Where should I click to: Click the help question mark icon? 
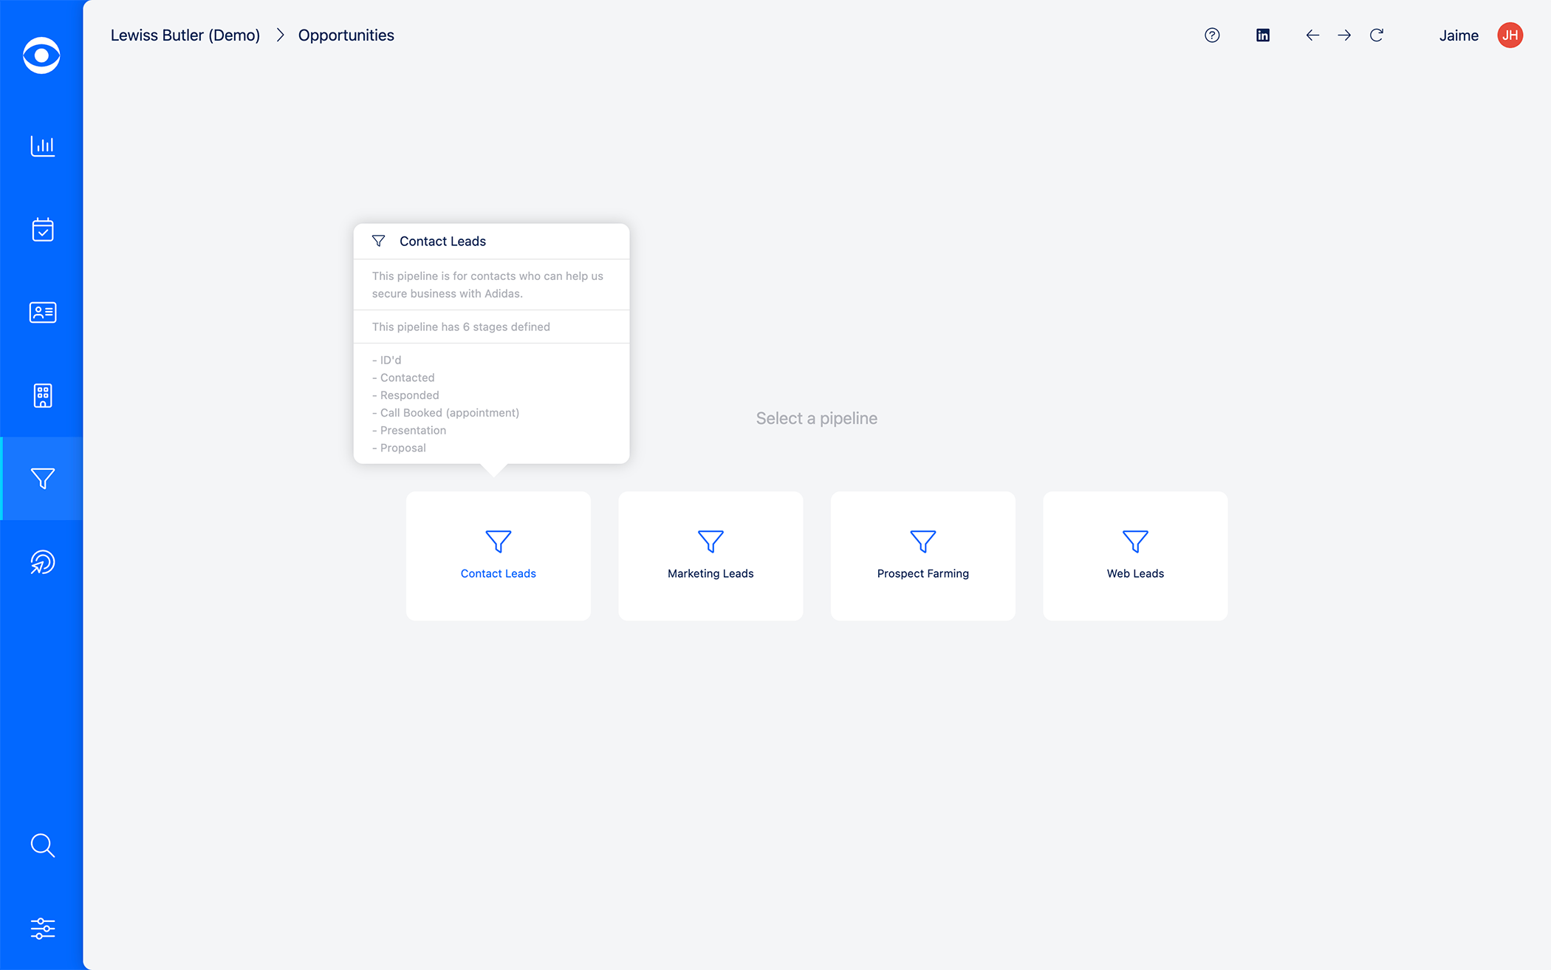[x=1212, y=35]
